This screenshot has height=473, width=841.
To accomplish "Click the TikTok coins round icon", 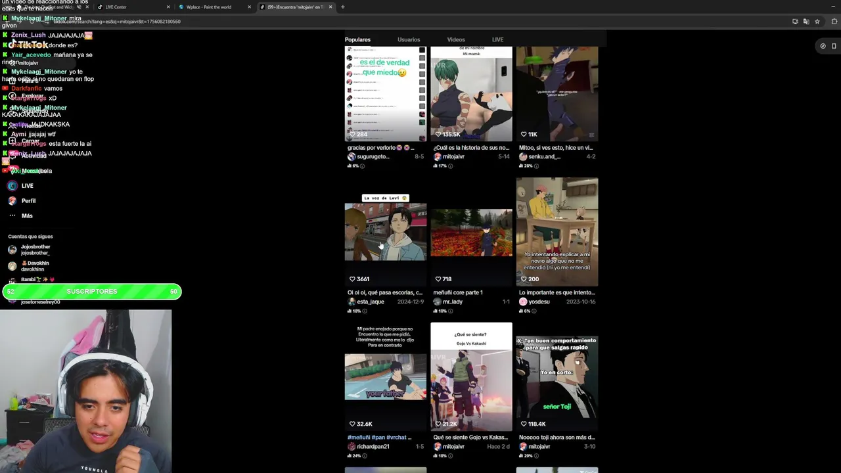I will 823,46.
